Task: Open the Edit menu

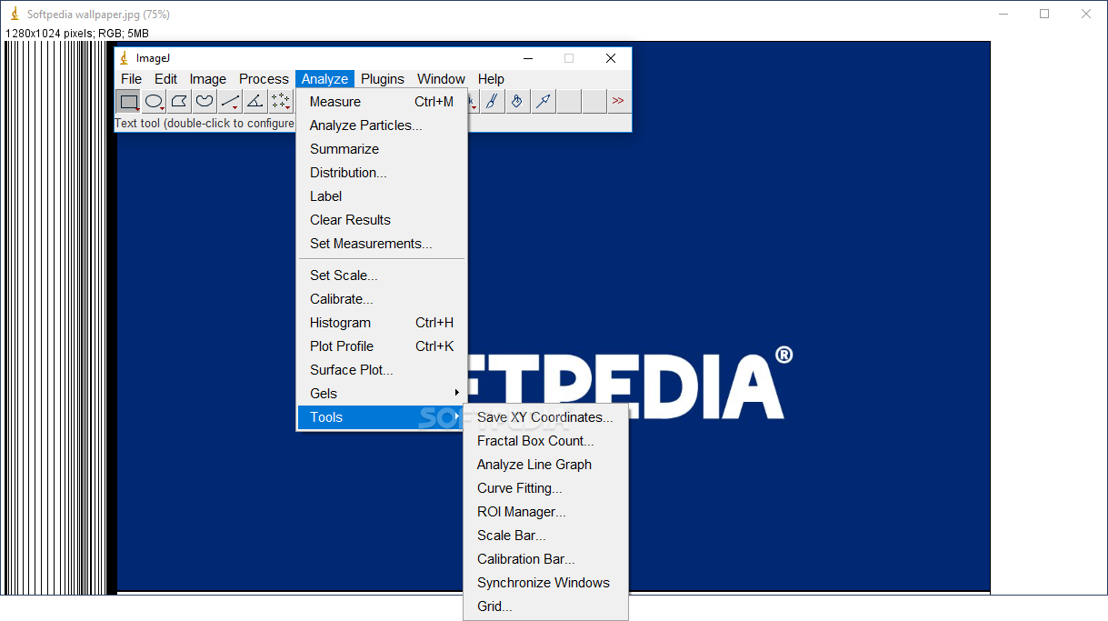Action: (165, 79)
